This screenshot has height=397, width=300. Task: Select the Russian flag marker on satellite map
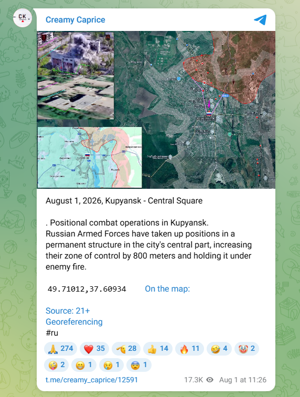pos(209,114)
